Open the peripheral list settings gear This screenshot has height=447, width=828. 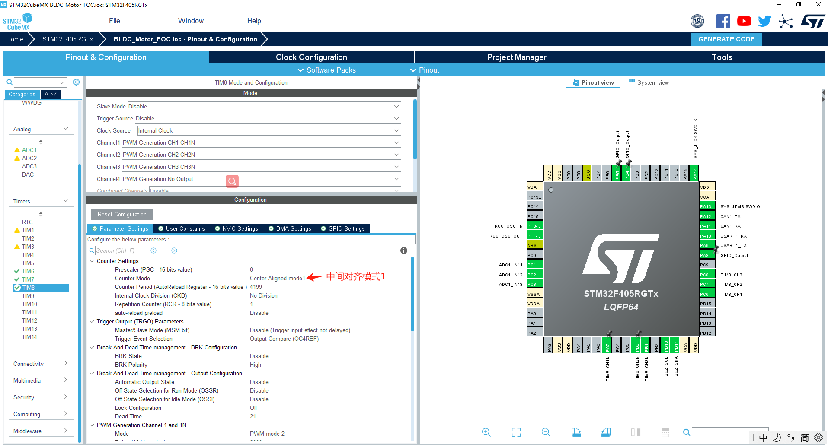76,82
